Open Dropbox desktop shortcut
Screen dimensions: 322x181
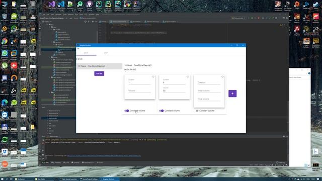coord(5,153)
